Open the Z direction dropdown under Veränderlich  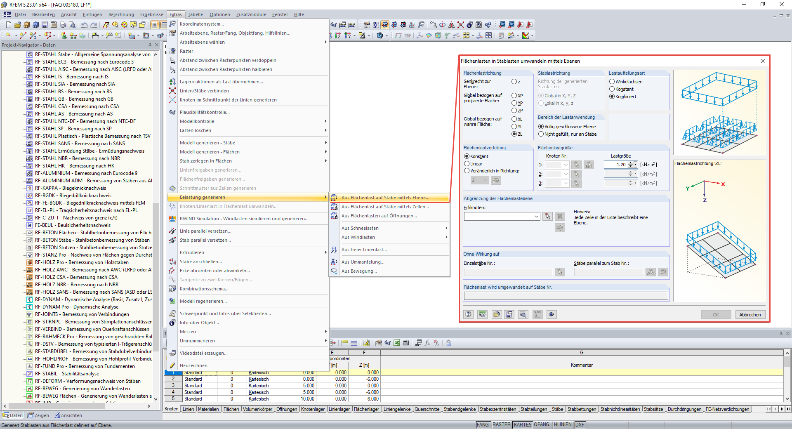click(x=486, y=180)
